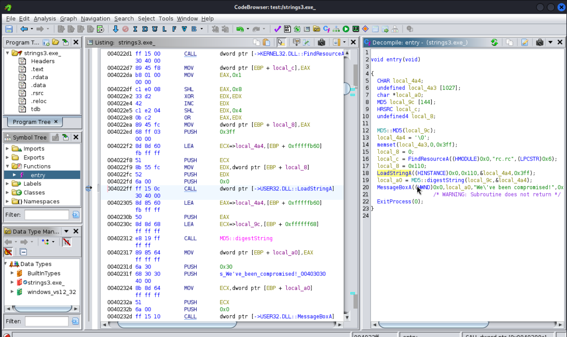
Task: Open Data Type Manager dropdown menu arrow
Action: pyautogui.click(x=66, y=231)
